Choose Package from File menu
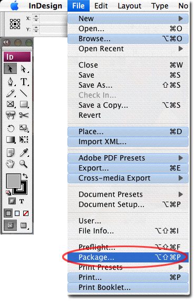 [x=128, y=257]
